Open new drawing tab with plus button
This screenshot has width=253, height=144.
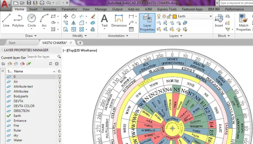click(80, 43)
